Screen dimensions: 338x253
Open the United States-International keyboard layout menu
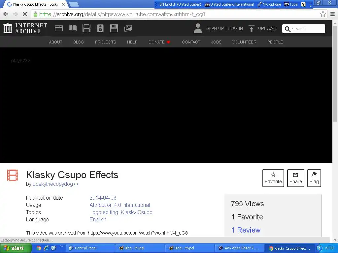tap(229, 4)
